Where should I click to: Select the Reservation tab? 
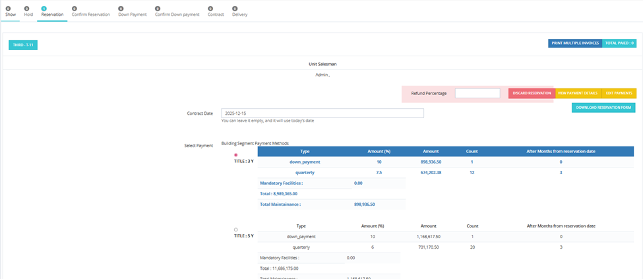click(x=52, y=13)
